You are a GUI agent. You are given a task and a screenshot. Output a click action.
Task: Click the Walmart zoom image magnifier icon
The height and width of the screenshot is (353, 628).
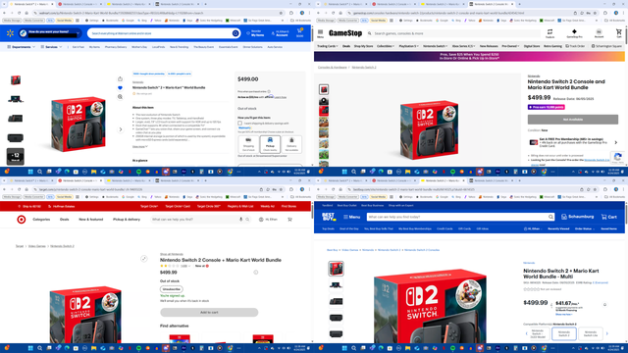point(120,97)
